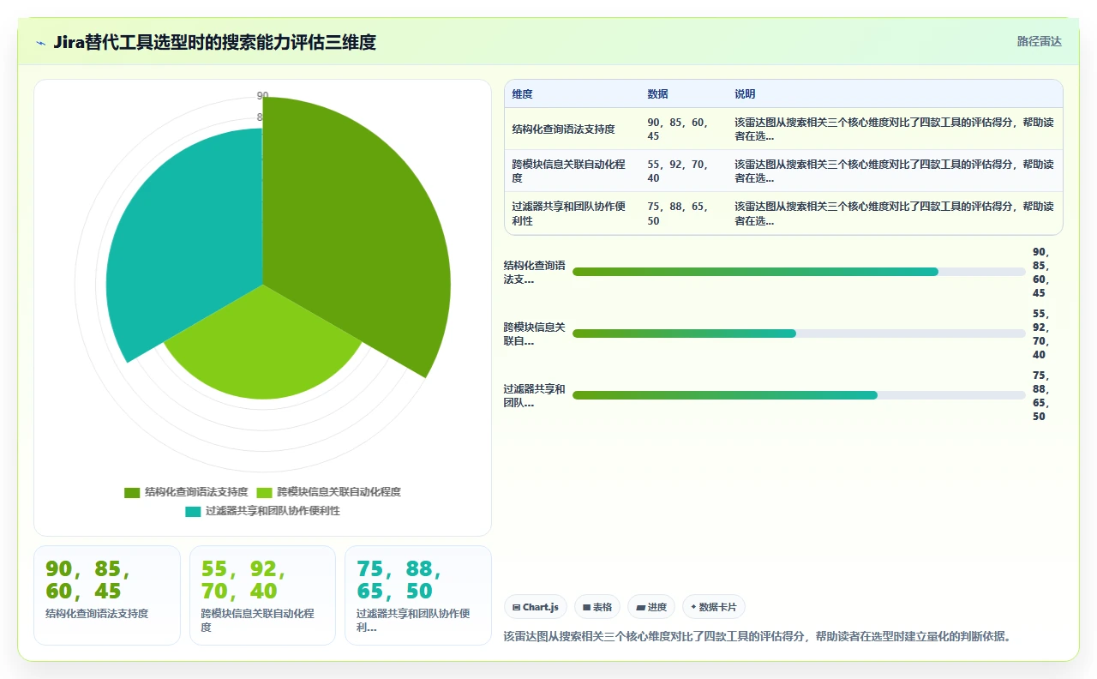Click the progress label 结构化查询语法支…
1097x679 pixels.
pyautogui.click(x=534, y=272)
